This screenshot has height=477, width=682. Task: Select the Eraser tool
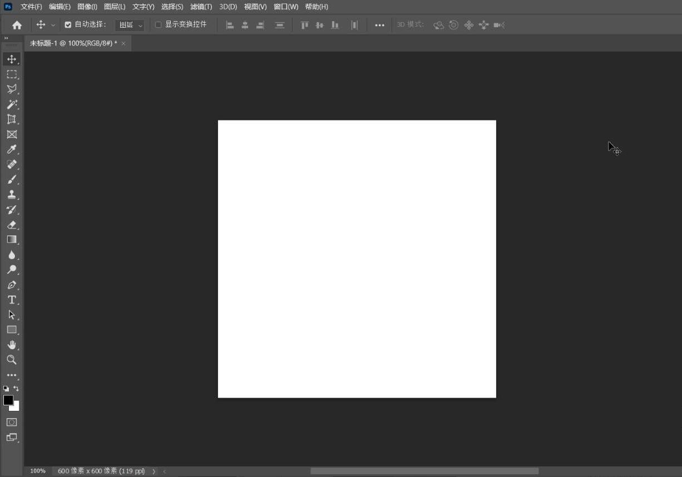click(12, 224)
